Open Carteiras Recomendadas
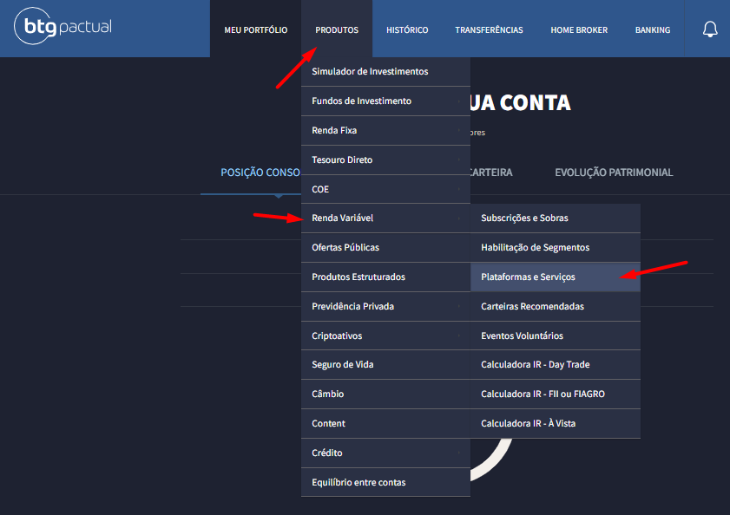This screenshot has width=730, height=515. (556, 306)
